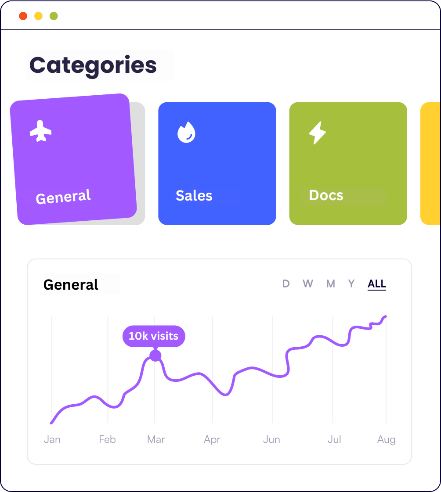Open the green Docs category card
The width and height of the screenshot is (441, 492).
coord(348,163)
